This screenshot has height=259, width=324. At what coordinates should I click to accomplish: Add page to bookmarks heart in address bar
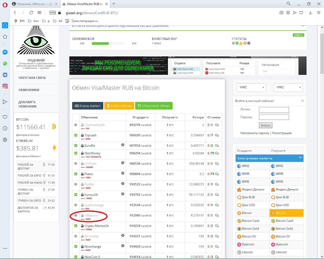301,13
